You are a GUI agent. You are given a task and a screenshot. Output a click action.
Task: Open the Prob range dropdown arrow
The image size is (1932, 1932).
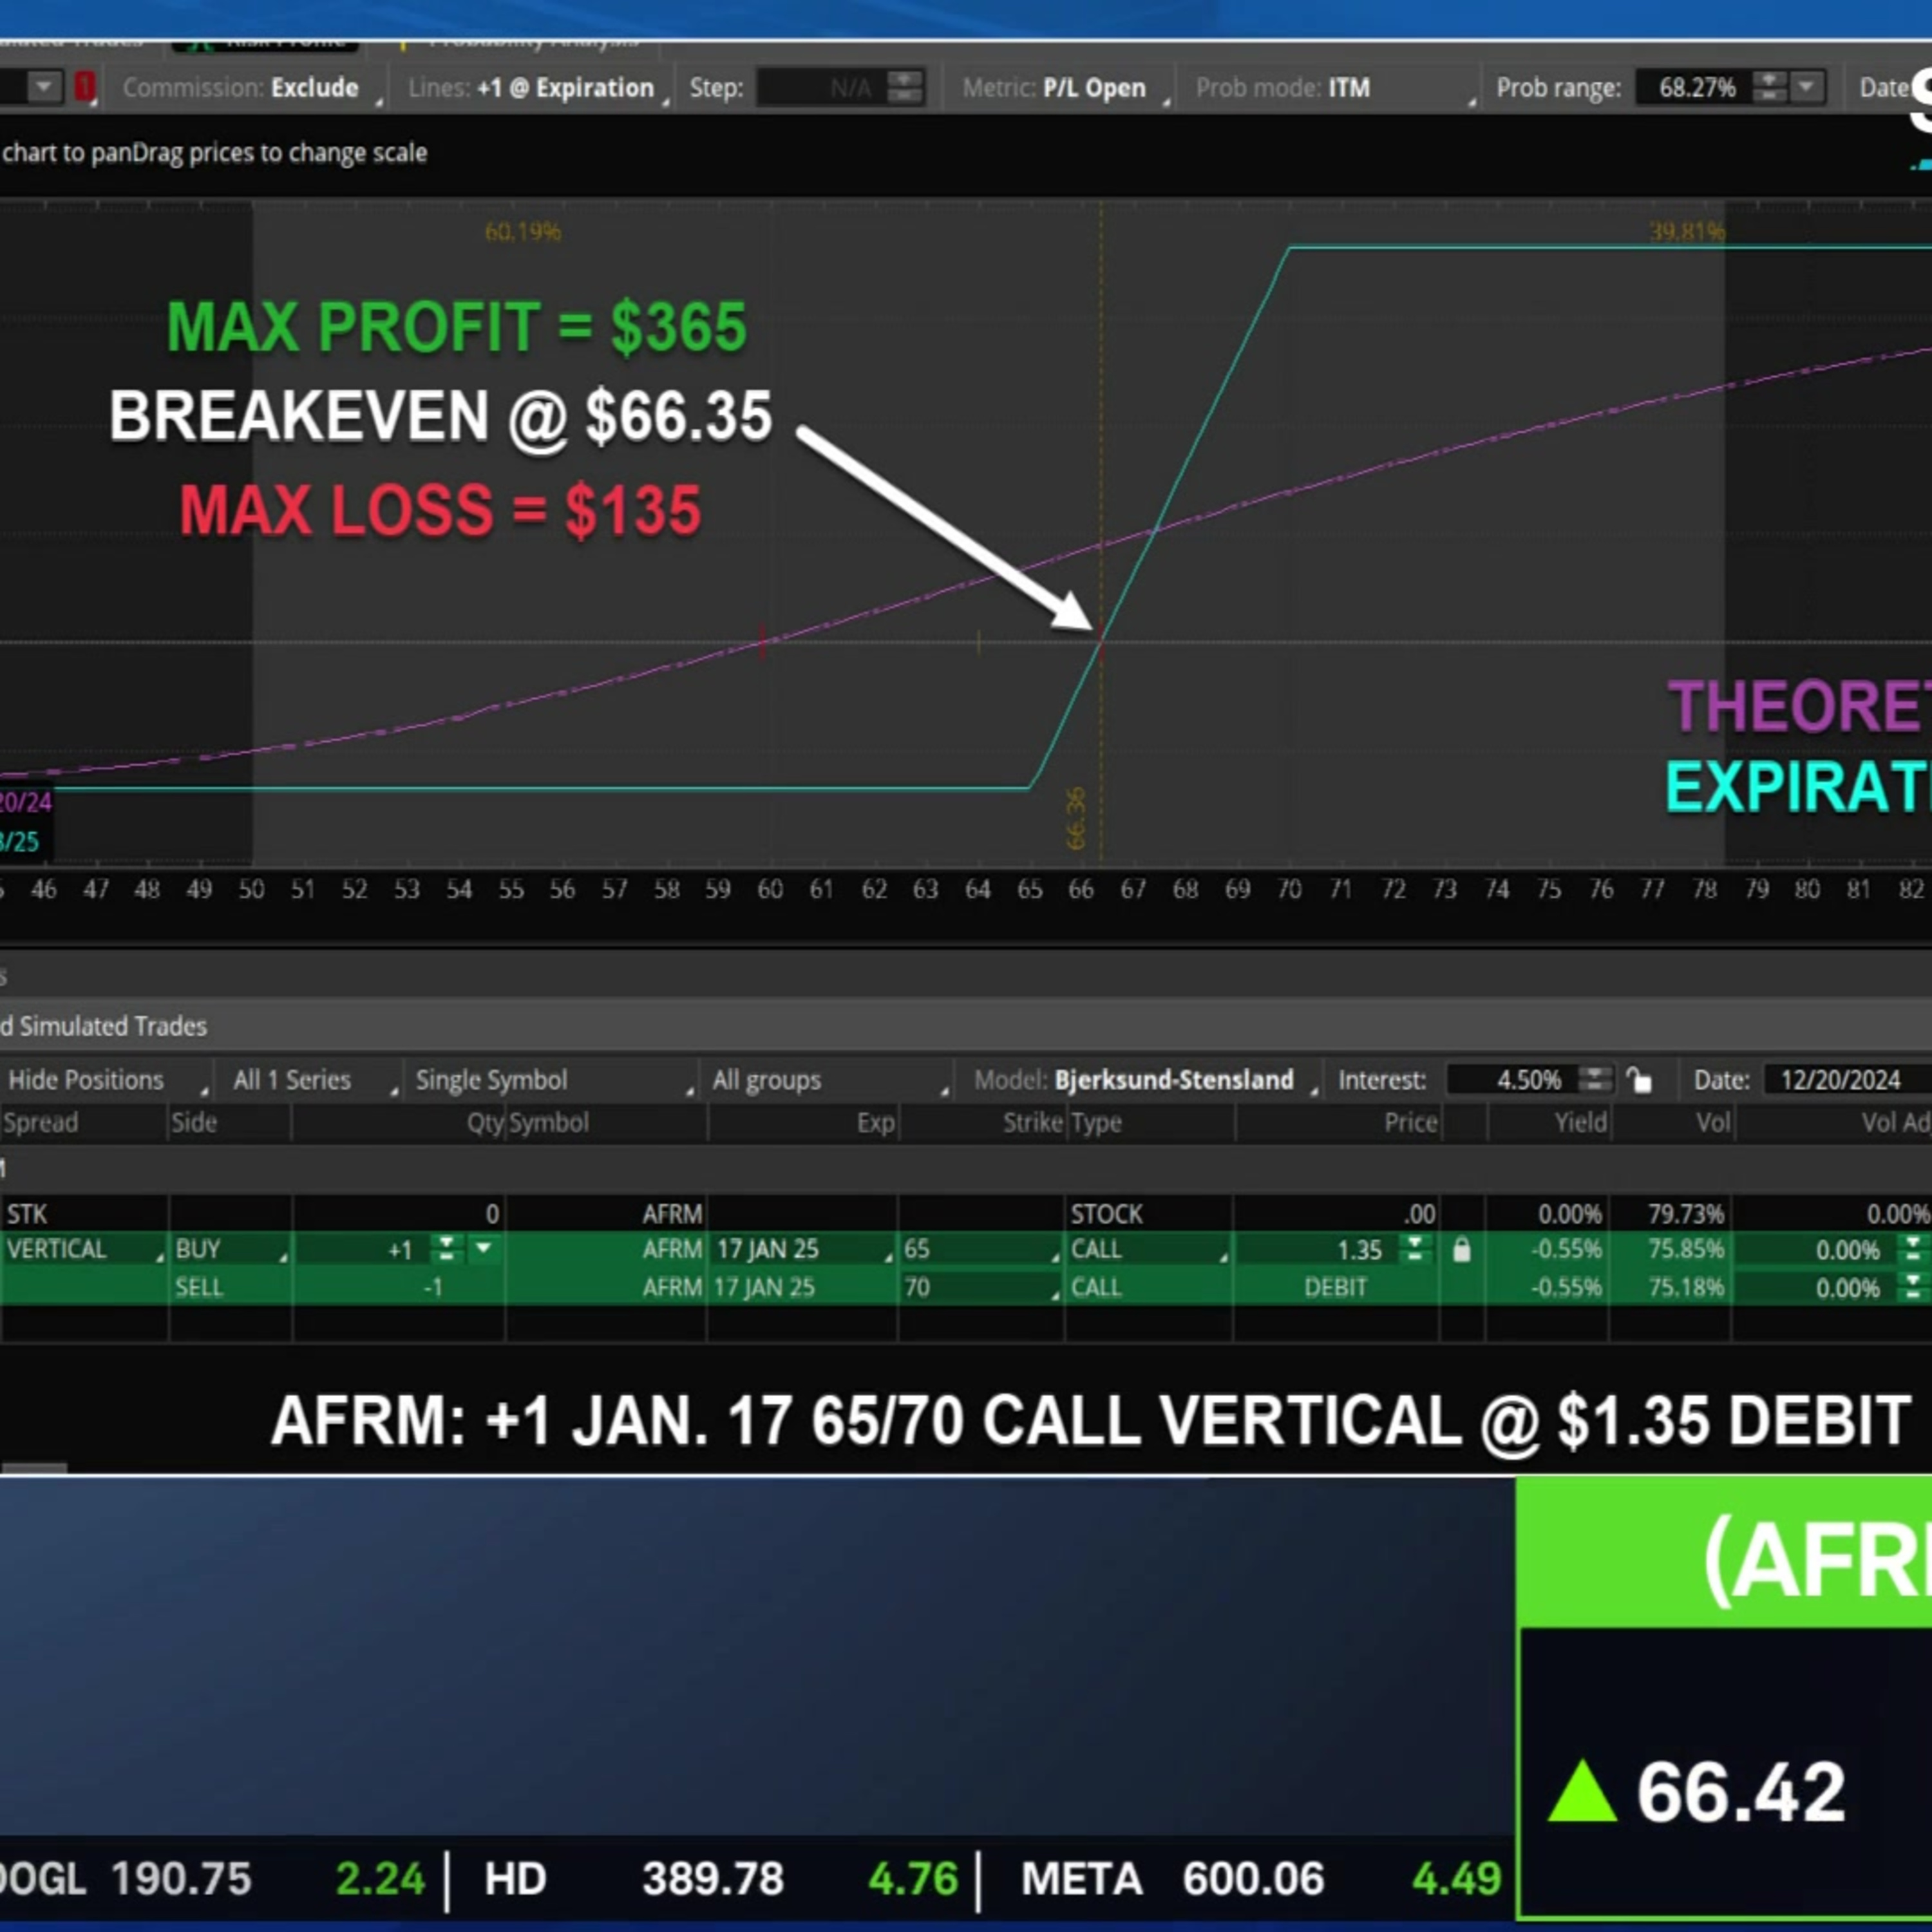point(1806,87)
